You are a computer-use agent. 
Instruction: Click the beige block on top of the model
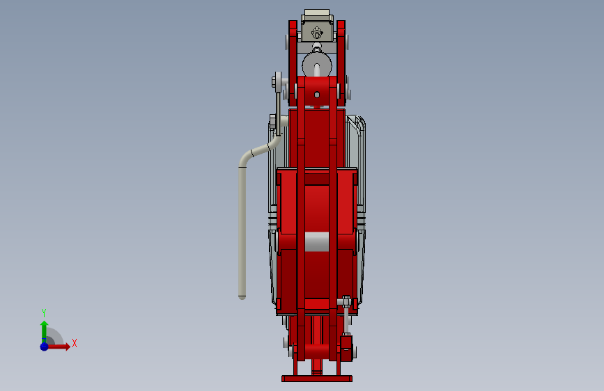tap(317, 26)
